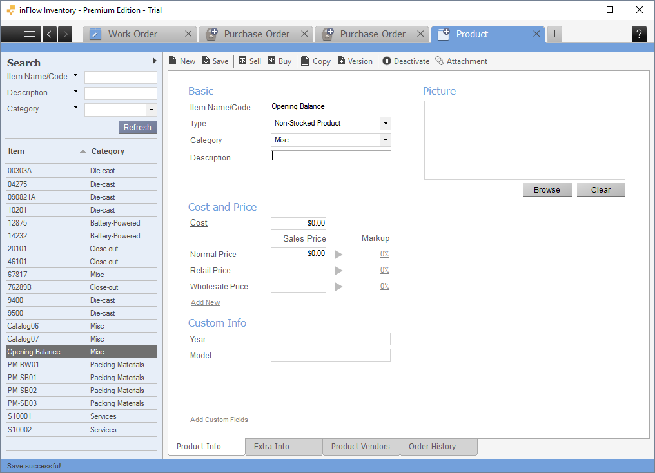Click the Wholesale Price field
Image resolution: width=655 pixels, height=473 pixels.
(x=298, y=286)
